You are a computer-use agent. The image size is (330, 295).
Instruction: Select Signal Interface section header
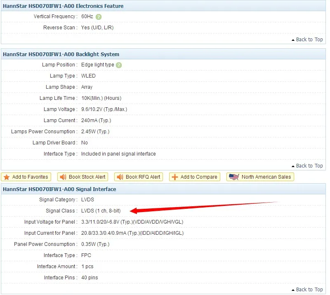click(x=163, y=189)
